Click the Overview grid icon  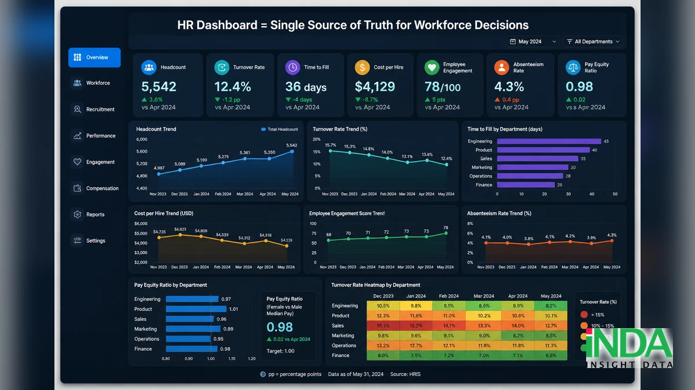coord(78,57)
